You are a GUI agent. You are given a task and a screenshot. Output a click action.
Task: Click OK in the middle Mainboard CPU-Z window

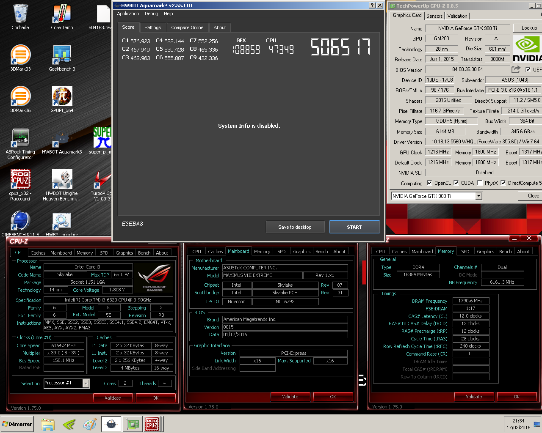[333, 397]
